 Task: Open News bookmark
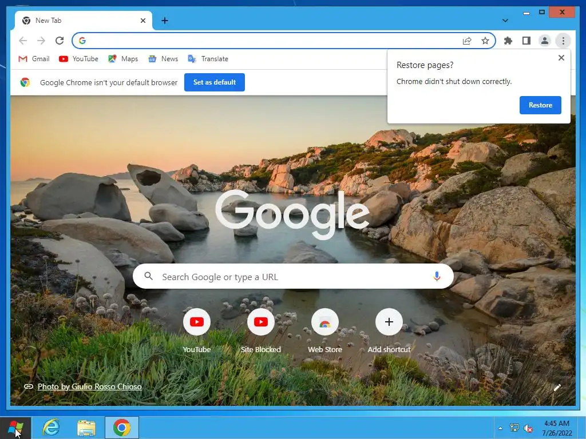[x=163, y=59]
